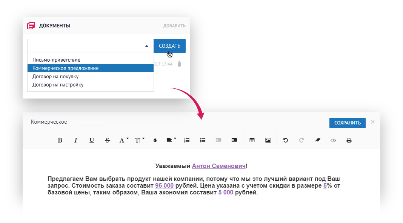Screen dimensions: 403x223
Task: Apply Italic formatting from the toolbar
Action: pyautogui.click(x=75, y=140)
